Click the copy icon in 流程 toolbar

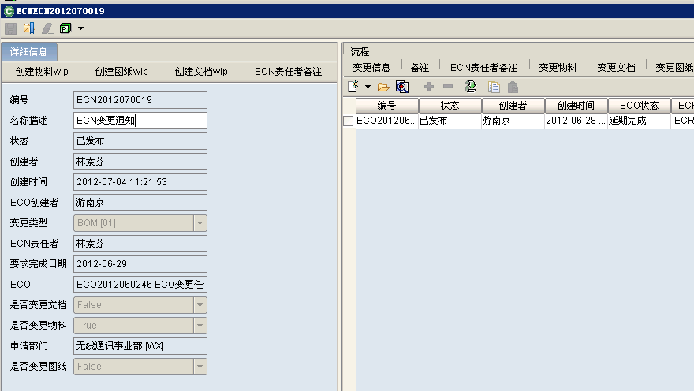click(494, 87)
